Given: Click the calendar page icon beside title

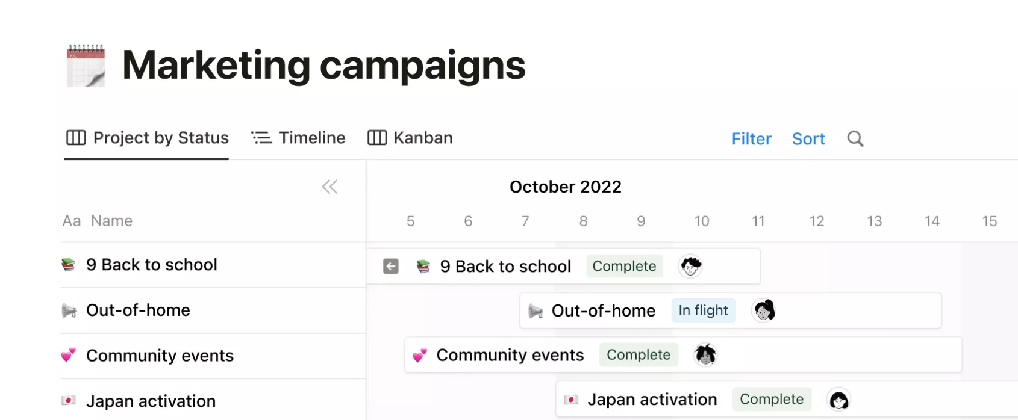Looking at the screenshot, I should [86, 66].
